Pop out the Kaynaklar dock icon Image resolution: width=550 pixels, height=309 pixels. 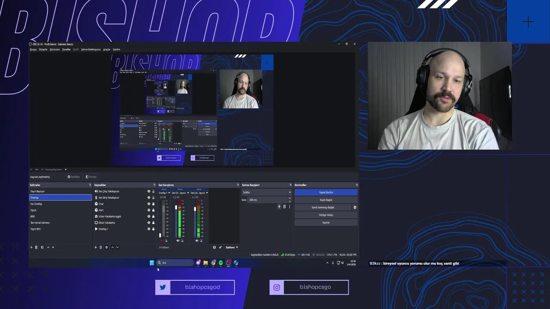click(x=154, y=185)
